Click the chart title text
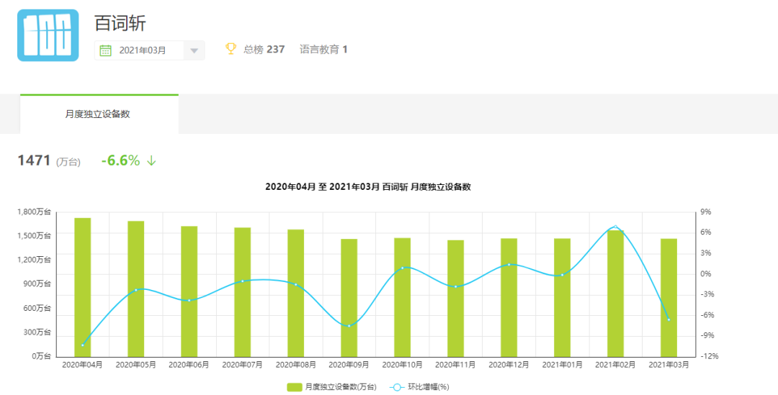Viewport: 778px width, 395px height. (x=367, y=187)
